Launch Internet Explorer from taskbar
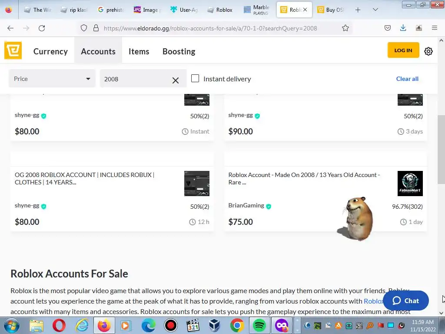Image resolution: width=445 pixels, height=334 pixels. (x=81, y=325)
